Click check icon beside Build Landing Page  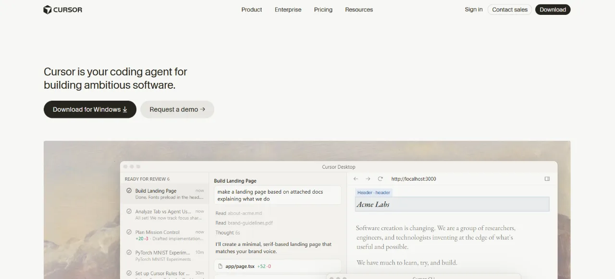click(x=129, y=191)
